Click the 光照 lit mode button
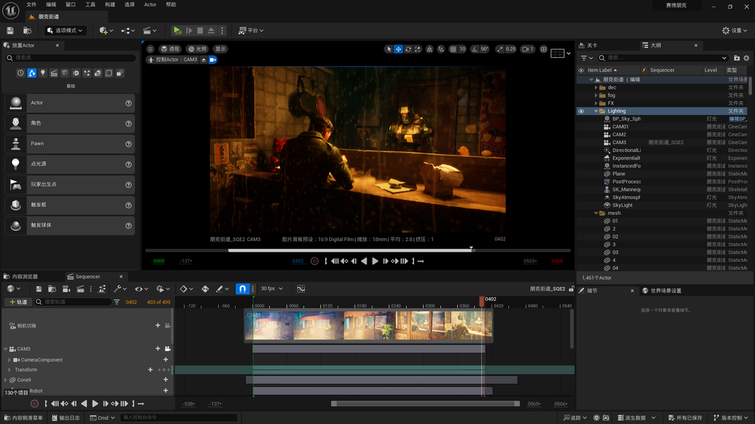755x424 pixels. click(x=197, y=49)
